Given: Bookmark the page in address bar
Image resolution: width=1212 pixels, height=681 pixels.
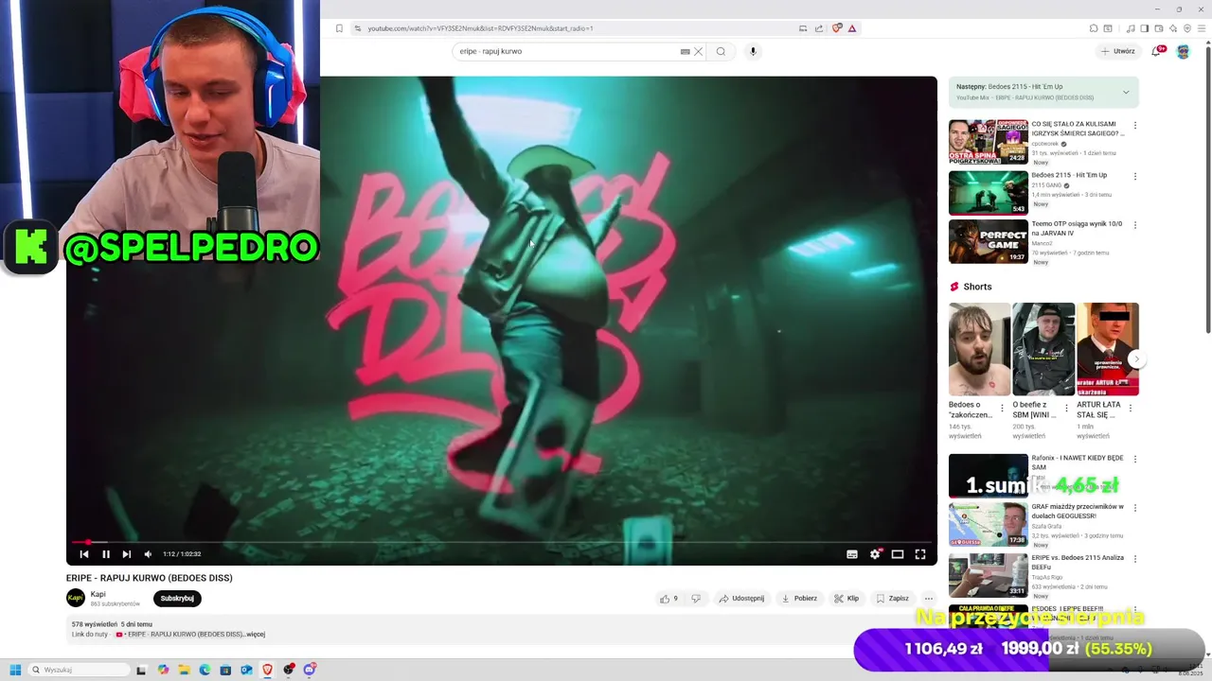Looking at the screenshot, I should pos(339,28).
